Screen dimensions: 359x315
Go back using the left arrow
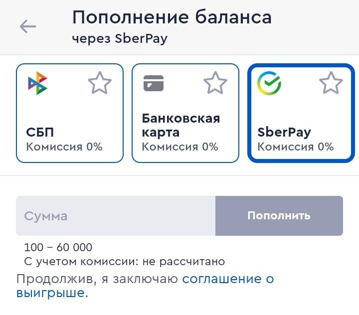click(x=28, y=26)
